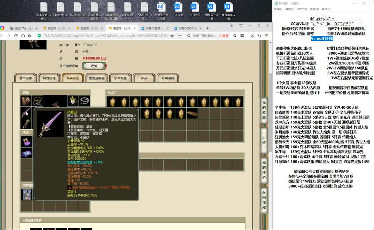Open the address bar three-dots menu

coord(179,36)
